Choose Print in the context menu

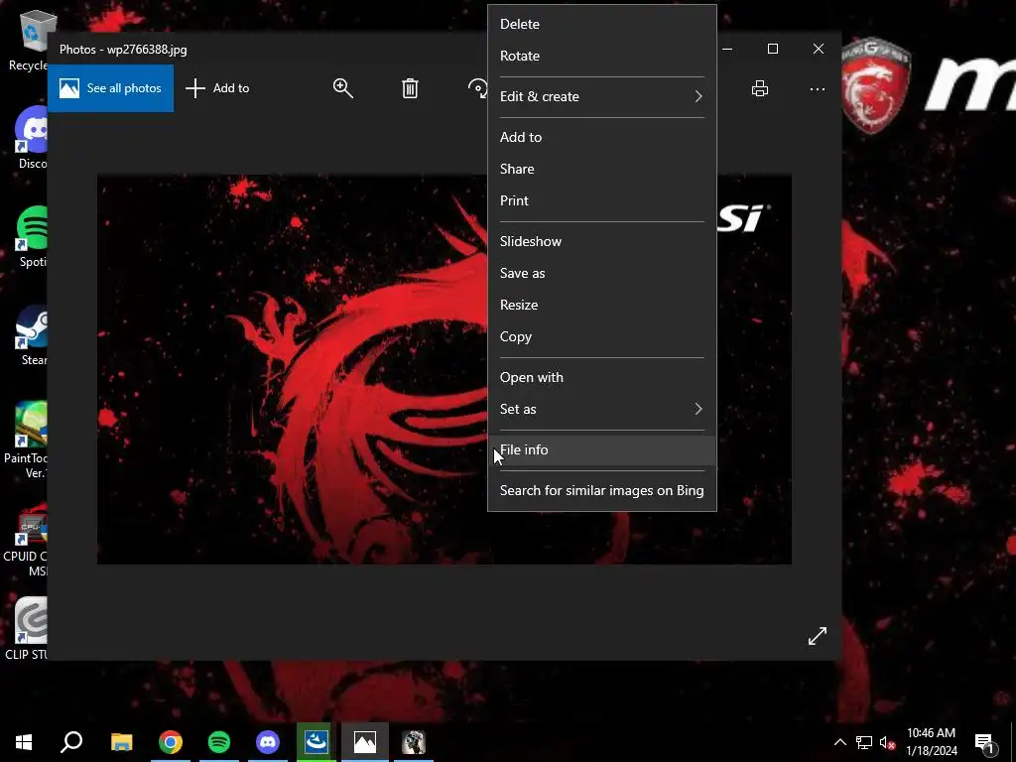click(x=602, y=200)
